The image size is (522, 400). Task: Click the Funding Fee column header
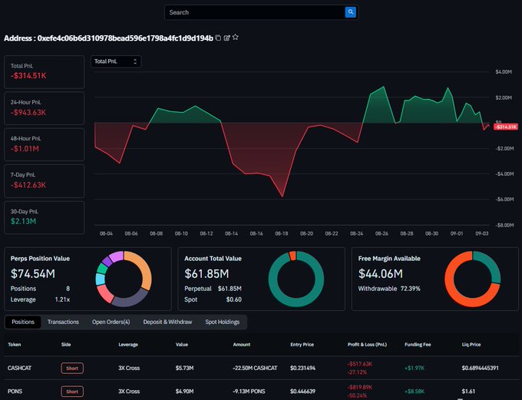tap(418, 345)
